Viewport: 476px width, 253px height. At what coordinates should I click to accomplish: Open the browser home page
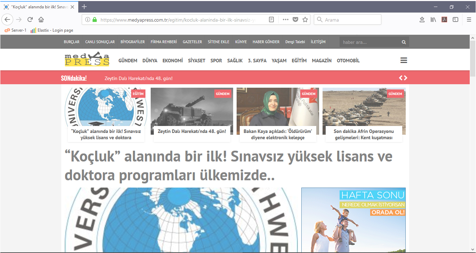[41, 19]
